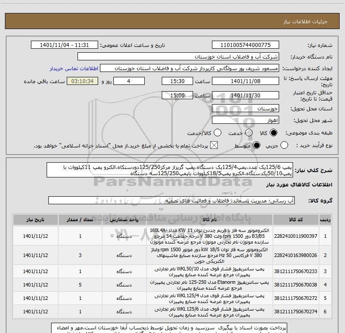Click the جزئیات اطلاعات نیاز header bar

pyautogui.click(x=172, y=21)
